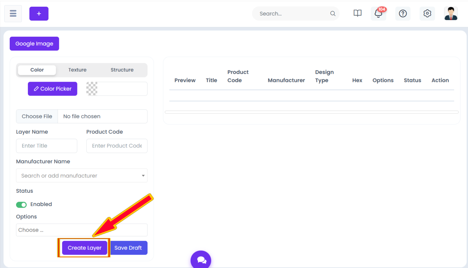Image resolution: width=468 pixels, height=268 pixels.
Task: Click the Design Type column header
Action: coord(324,76)
